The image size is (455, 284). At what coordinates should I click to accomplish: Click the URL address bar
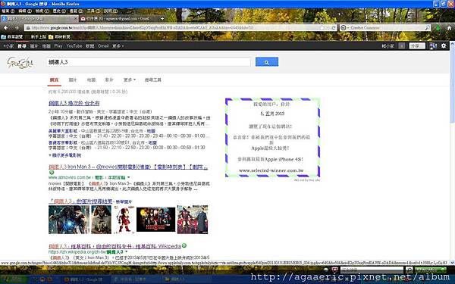[x=180, y=28]
